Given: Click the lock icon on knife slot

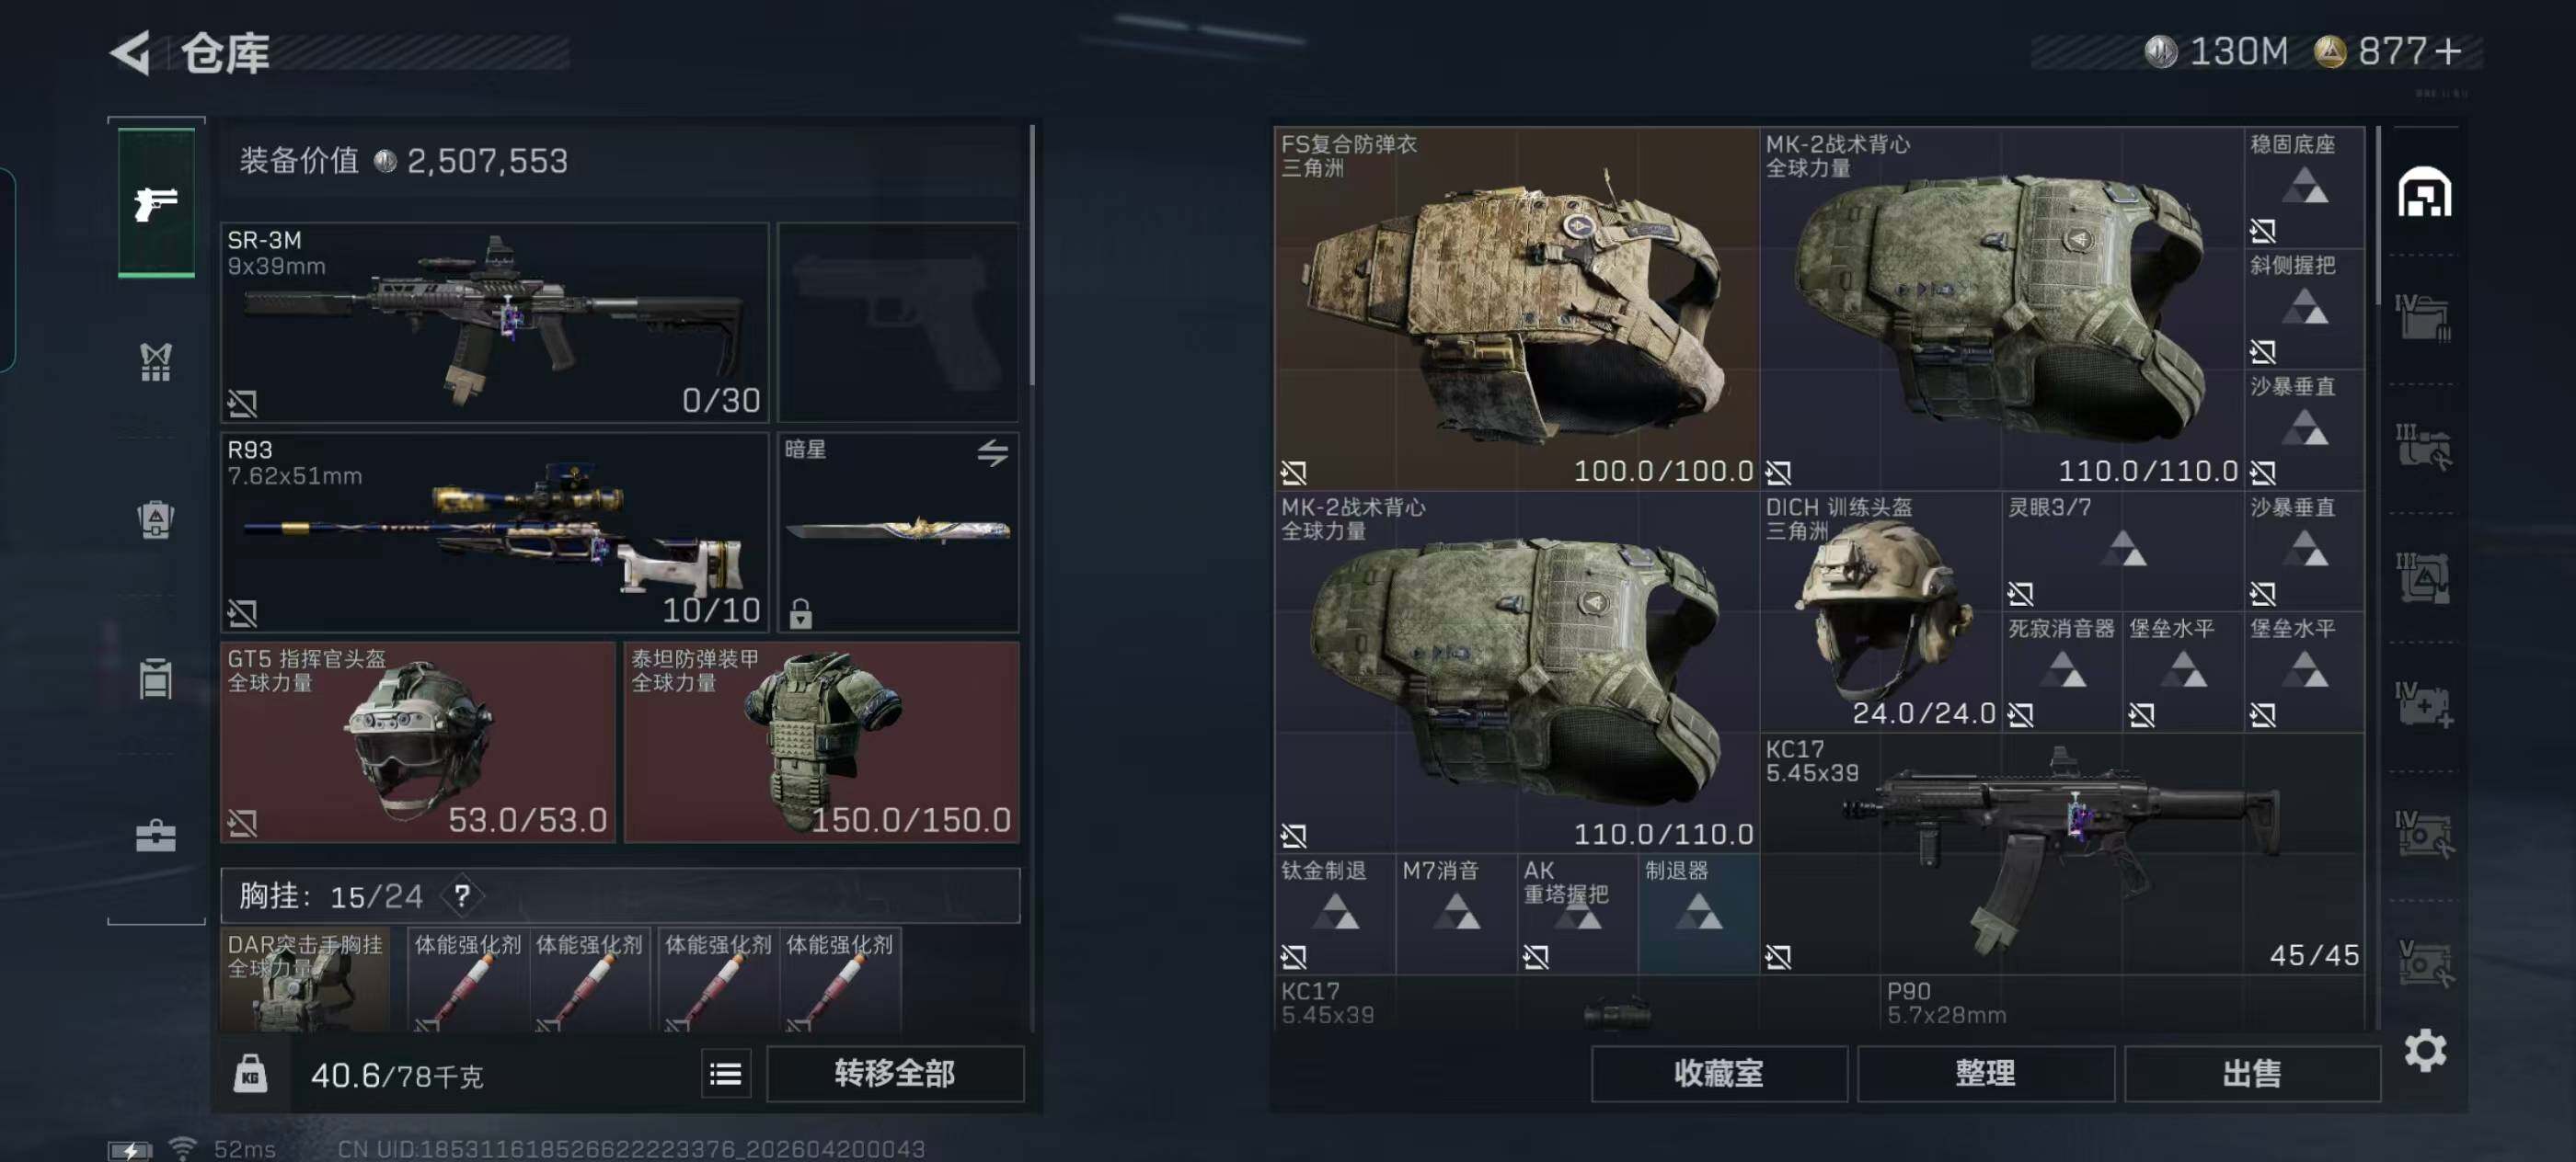Looking at the screenshot, I should click(800, 612).
